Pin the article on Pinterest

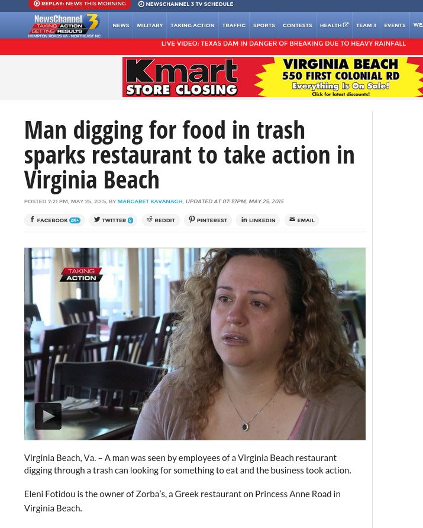(208, 220)
